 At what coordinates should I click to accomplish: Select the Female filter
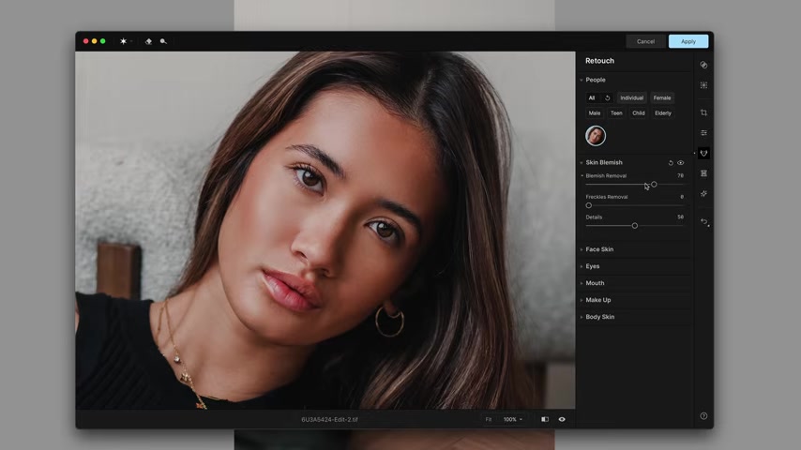pyautogui.click(x=661, y=98)
